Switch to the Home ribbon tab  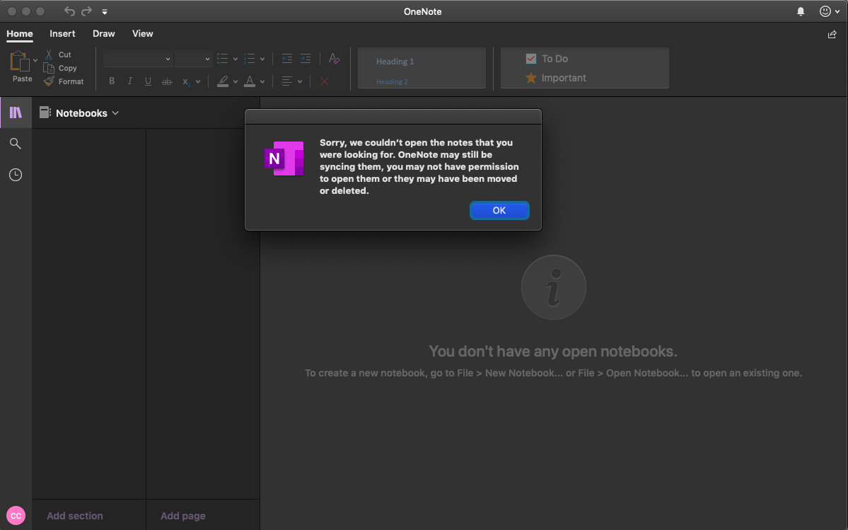click(x=20, y=33)
